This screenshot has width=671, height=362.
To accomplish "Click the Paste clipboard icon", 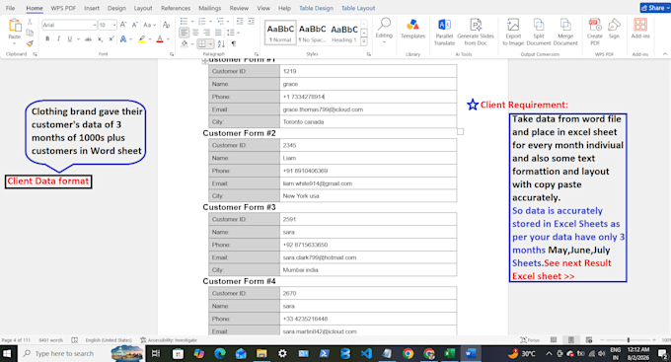I will pyautogui.click(x=15, y=26).
